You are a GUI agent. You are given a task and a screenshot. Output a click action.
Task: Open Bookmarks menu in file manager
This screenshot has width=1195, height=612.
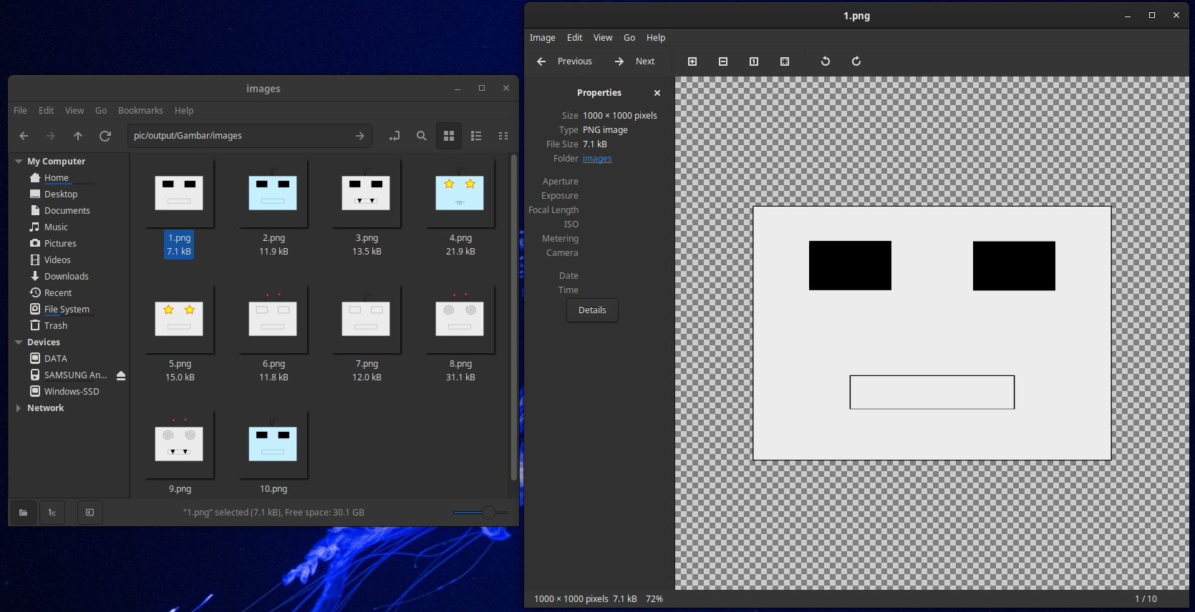tap(140, 111)
